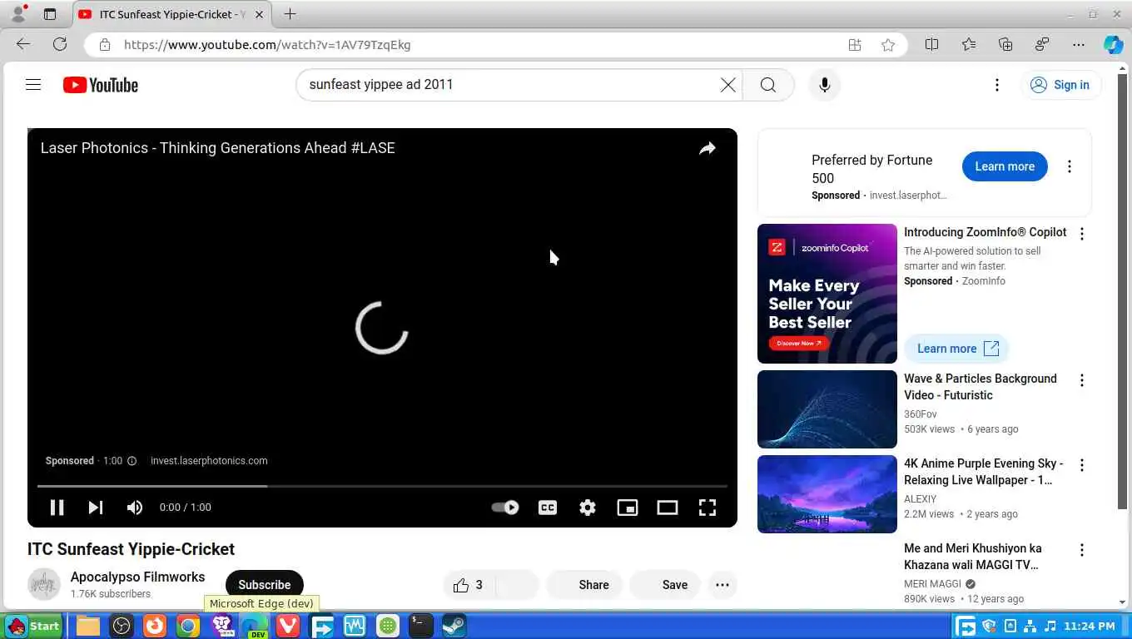Image resolution: width=1132 pixels, height=639 pixels.
Task: Focus the YouTube search input field
Action: tap(508, 85)
